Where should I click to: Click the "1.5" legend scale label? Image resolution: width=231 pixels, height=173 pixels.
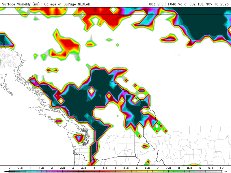tap(41, 168)
